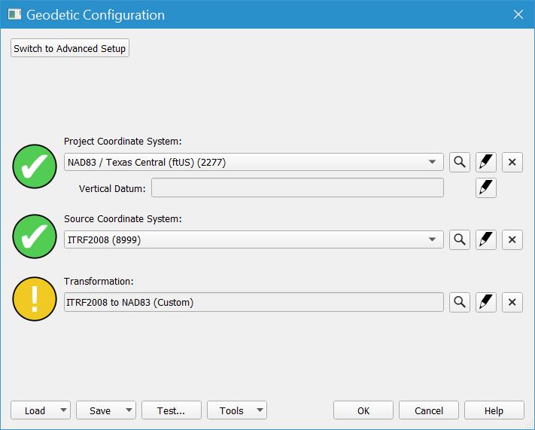
Task: Search for a project coordinate system
Action: pyautogui.click(x=459, y=162)
